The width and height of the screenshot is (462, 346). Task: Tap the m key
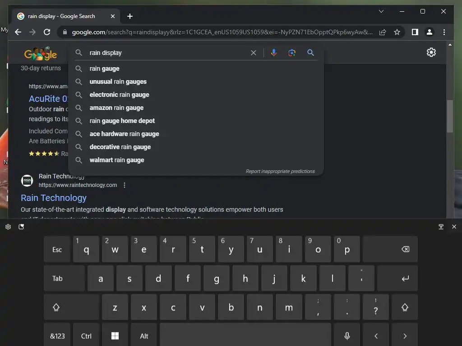coord(289,307)
